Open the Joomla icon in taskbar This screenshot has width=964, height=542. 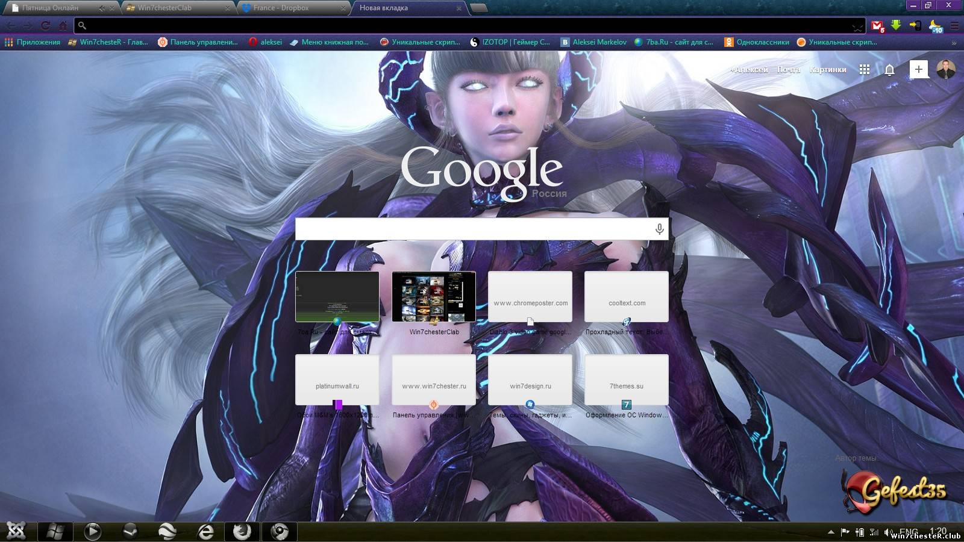click(x=16, y=531)
